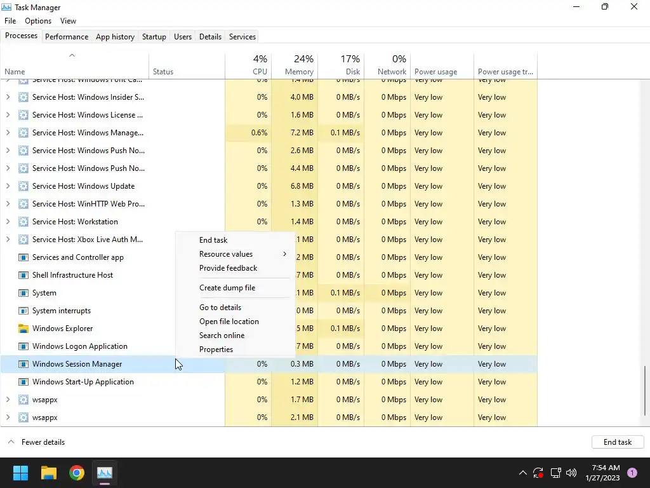The width and height of the screenshot is (650, 488).
Task: Switch to the App history tab
Action: (116, 36)
